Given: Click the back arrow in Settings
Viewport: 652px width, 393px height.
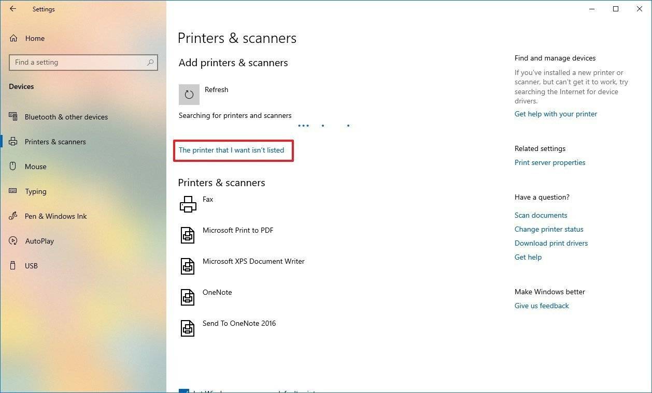Looking at the screenshot, I should click(12, 8).
